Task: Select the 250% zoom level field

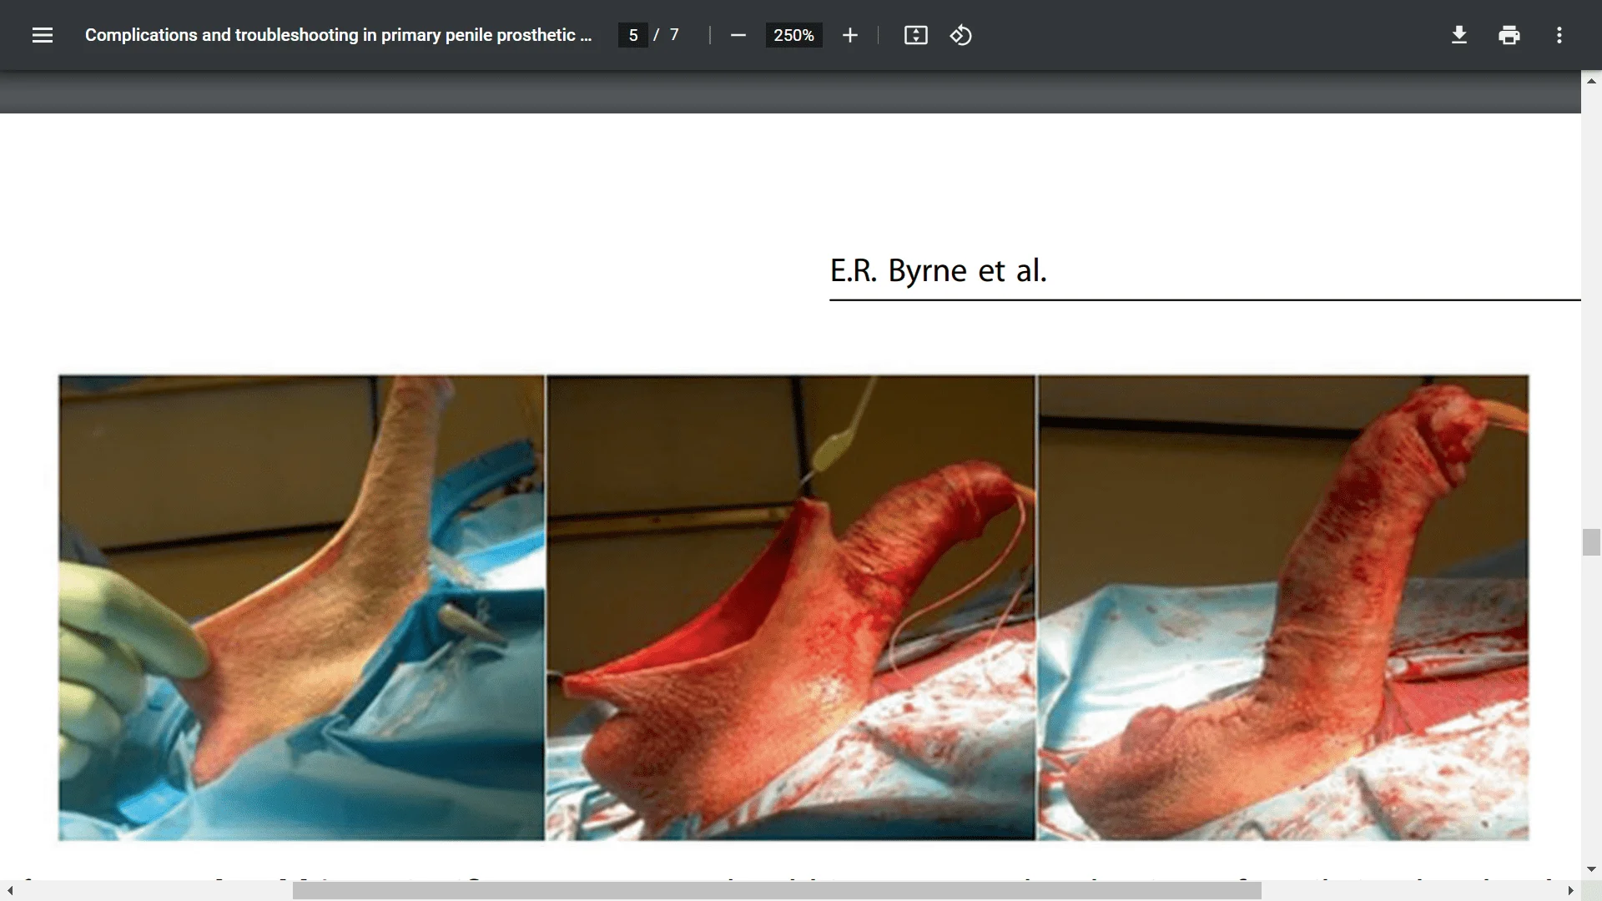Action: [x=793, y=35]
